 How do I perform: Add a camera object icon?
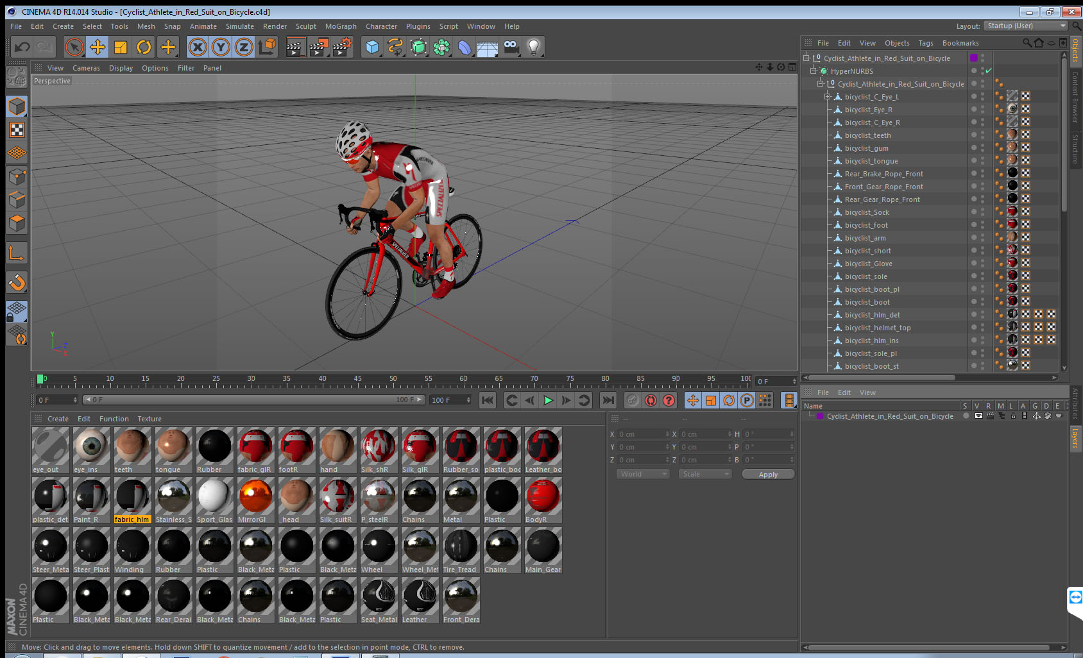tap(511, 47)
